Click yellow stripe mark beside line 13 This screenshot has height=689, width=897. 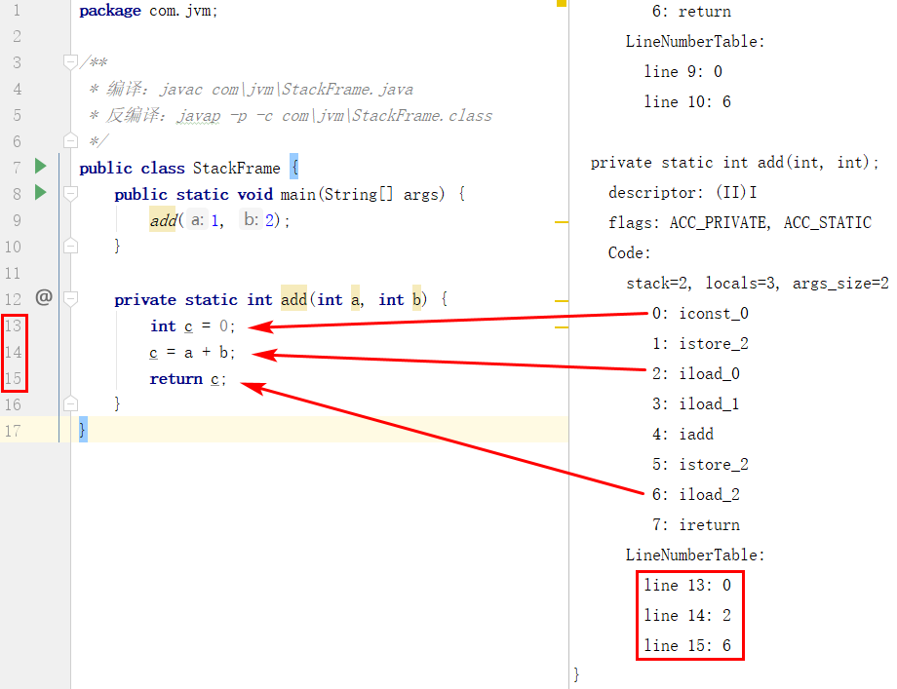tap(562, 327)
